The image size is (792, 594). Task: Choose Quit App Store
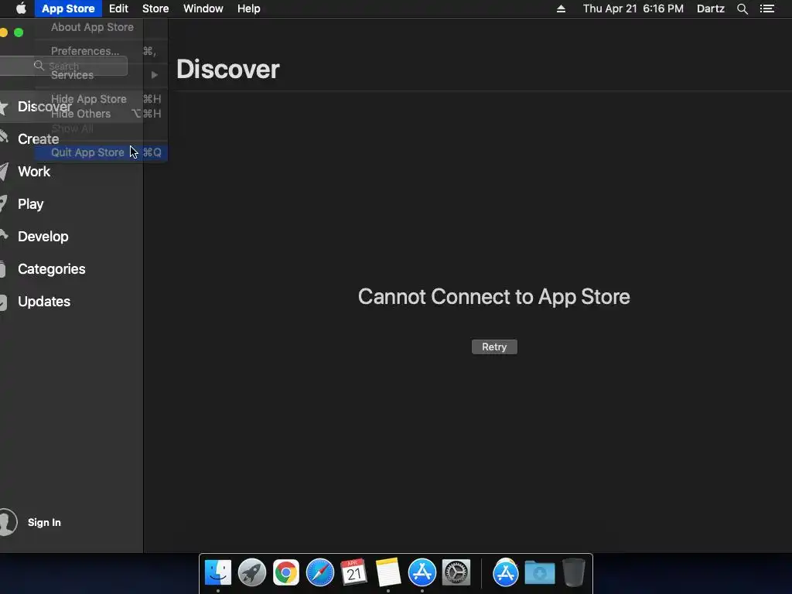(x=101, y=152)
